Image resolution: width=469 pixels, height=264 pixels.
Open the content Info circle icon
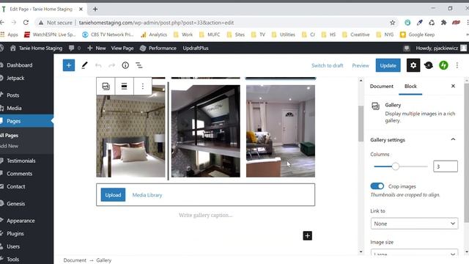pyautogui.click(x=125, y=65)
